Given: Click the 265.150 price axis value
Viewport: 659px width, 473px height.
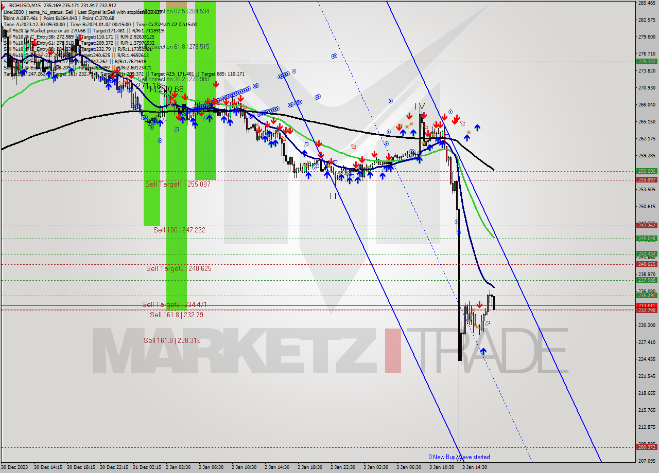Looking at the screenshot, I should pos(647,122).
